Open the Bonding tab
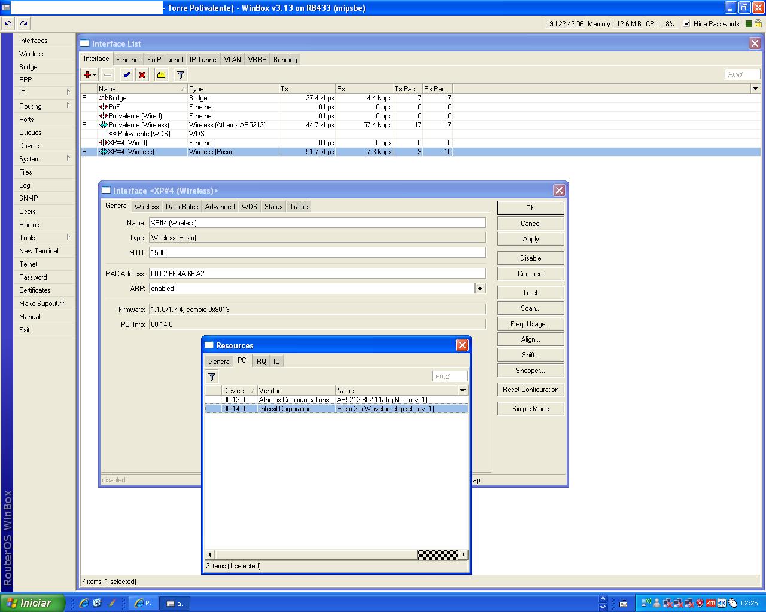The image size is (766, 612). pyautogui.click(x=285, y=60)
